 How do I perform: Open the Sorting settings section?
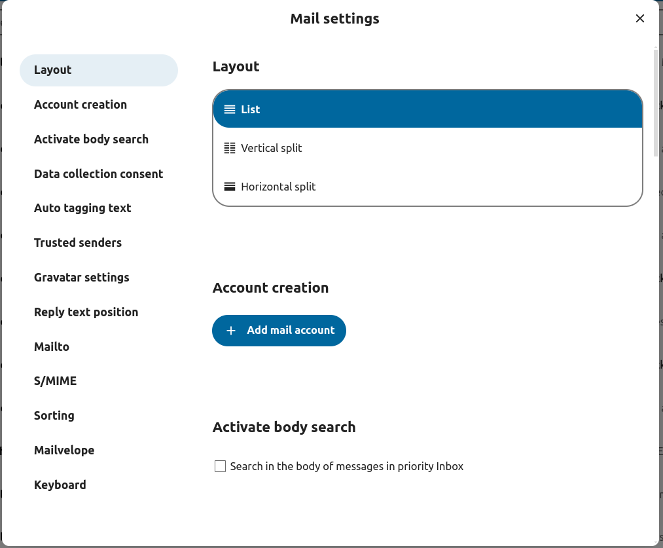[54, 415]
